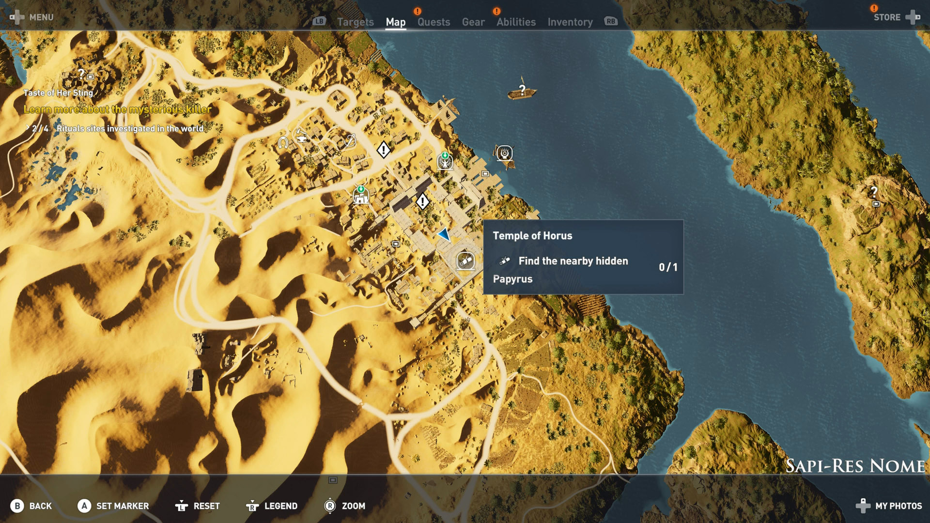Screen dimensions: 930x523
Task: Click the D-pad icon next to MENU
Action: [17, 17]
